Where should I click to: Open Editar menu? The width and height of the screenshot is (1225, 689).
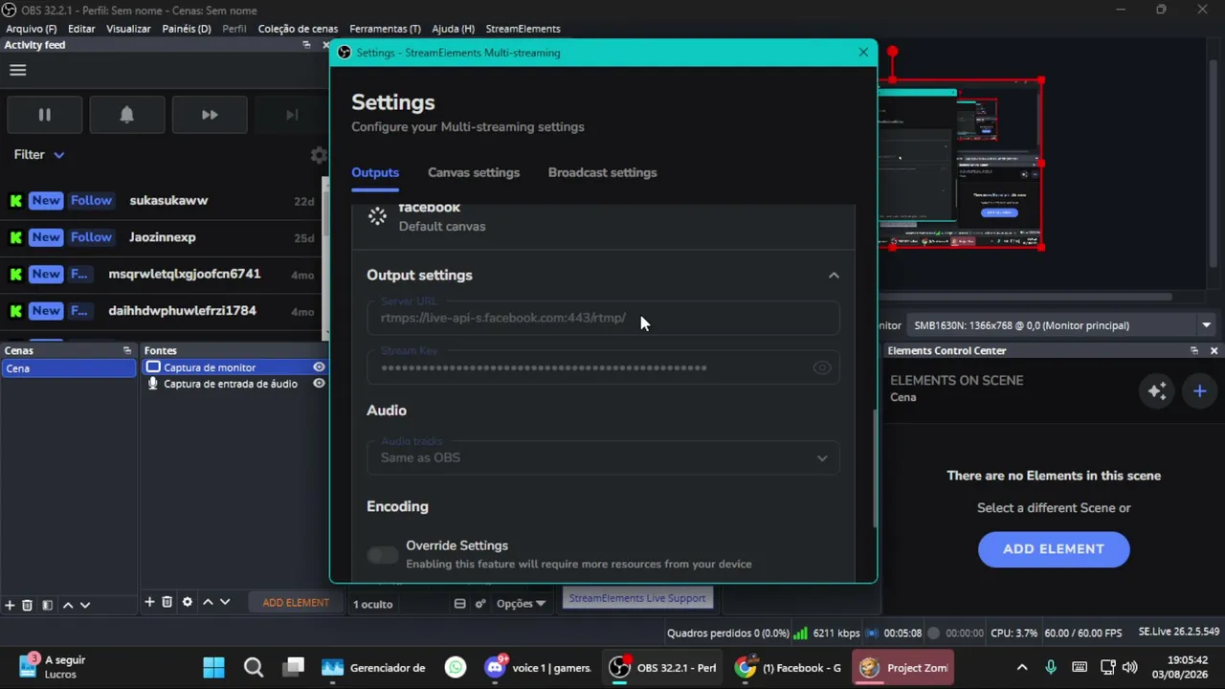pos(81,29)
